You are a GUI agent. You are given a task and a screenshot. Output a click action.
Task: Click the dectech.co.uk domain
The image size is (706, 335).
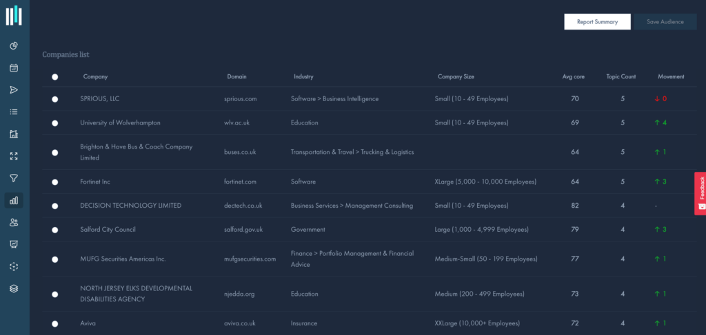pyautogui.click(x=243, y=206)
